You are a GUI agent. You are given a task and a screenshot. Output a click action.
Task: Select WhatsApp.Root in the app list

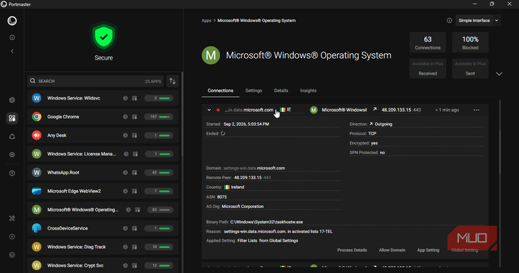(x=103, y=173)
